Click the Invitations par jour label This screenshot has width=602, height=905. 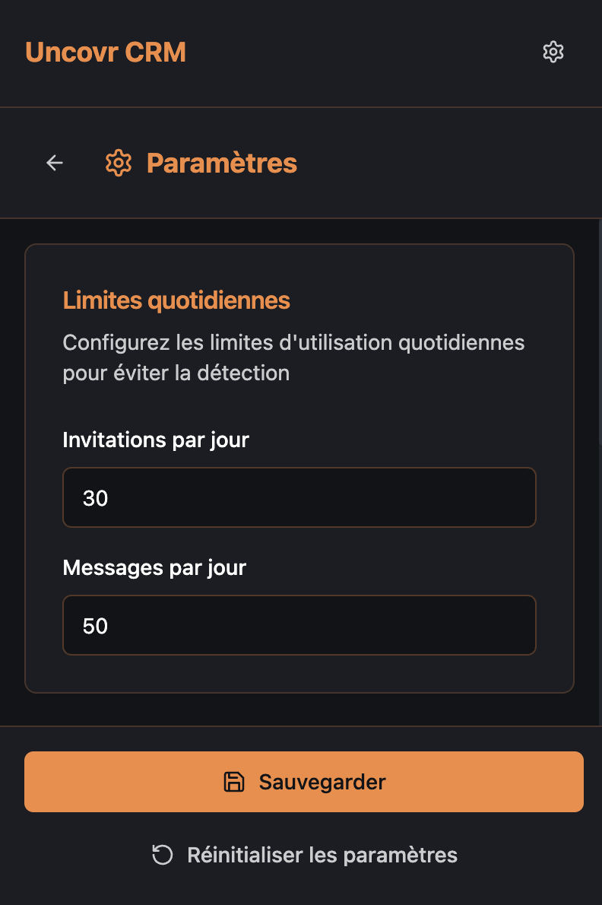tap(156, 440)
